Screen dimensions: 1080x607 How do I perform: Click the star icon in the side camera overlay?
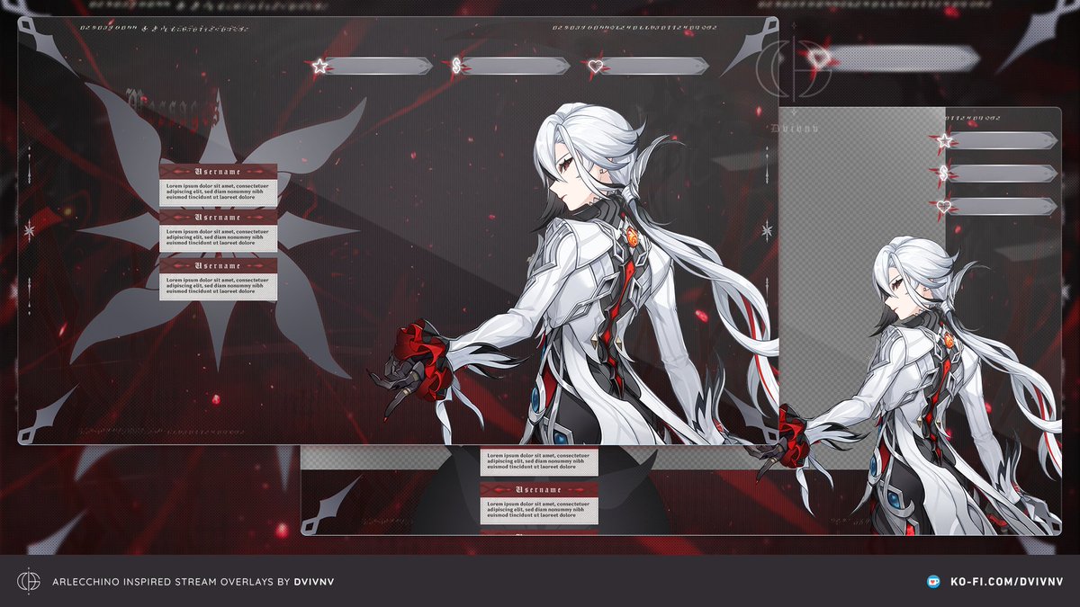(943, 141)
